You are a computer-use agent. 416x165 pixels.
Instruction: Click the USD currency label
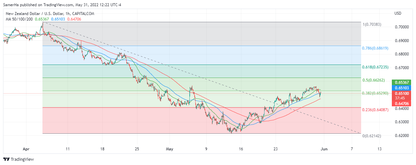tap(398, 13)
